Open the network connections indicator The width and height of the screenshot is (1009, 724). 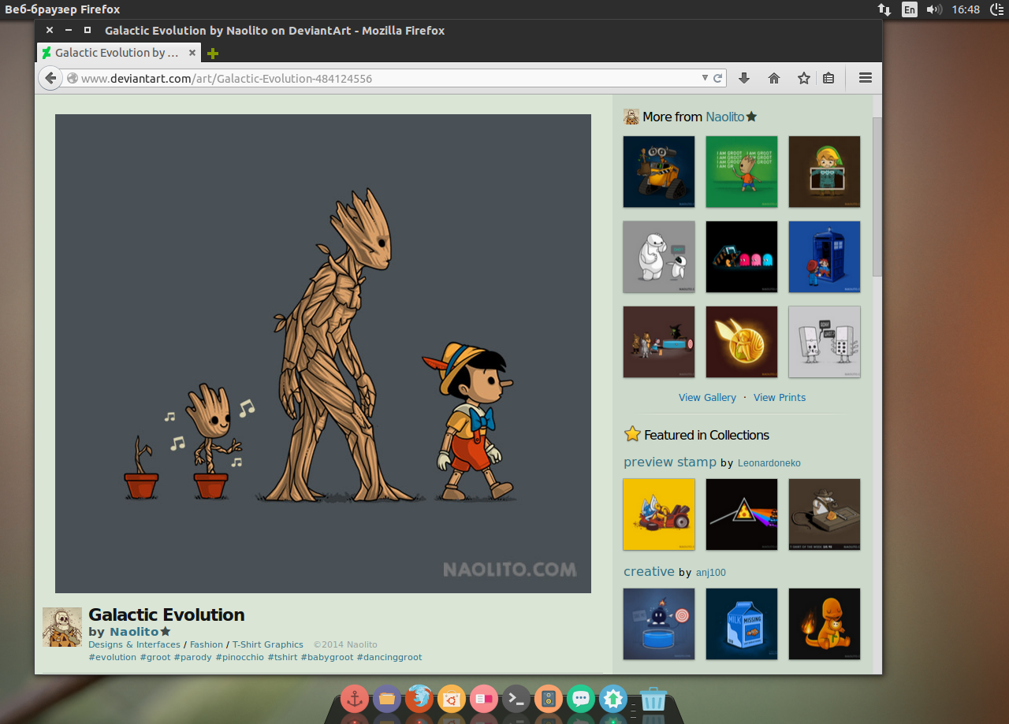pos(884,9)
